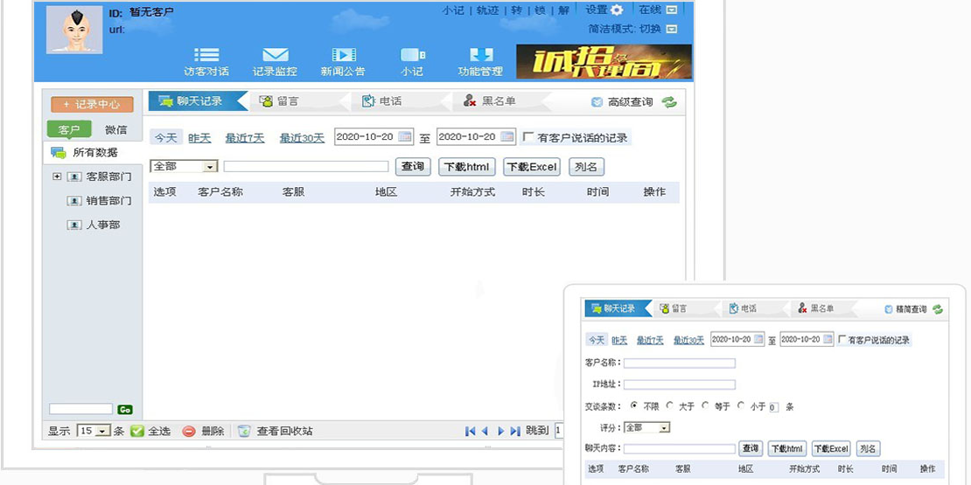Select 不限 radio option

tap(634, 405)
